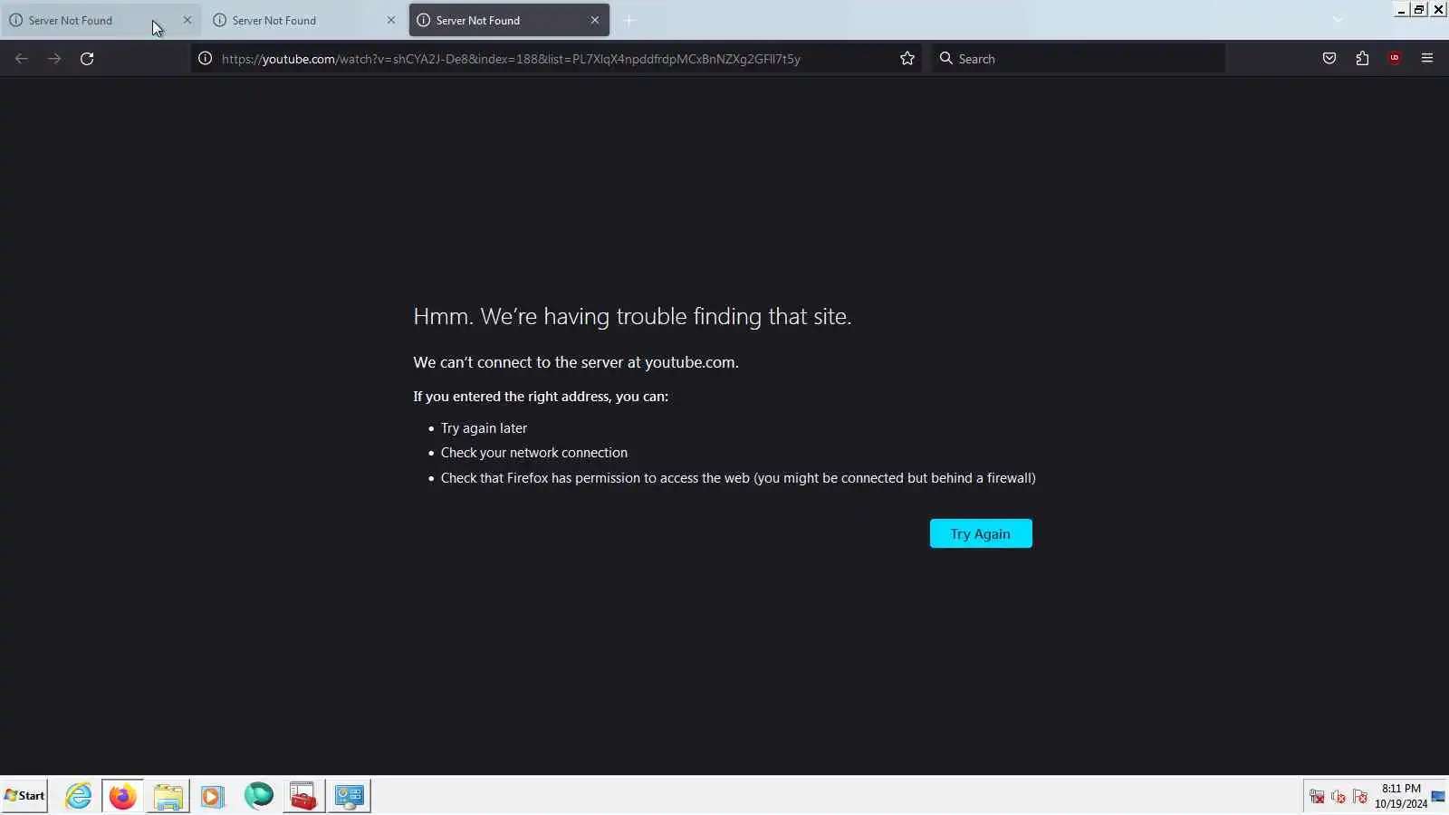
Task: Click 'If you entered the right address' text
Action: pos(541,397)
